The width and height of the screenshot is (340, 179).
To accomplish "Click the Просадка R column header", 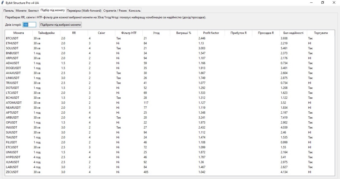I will click(x=266, y=33).
